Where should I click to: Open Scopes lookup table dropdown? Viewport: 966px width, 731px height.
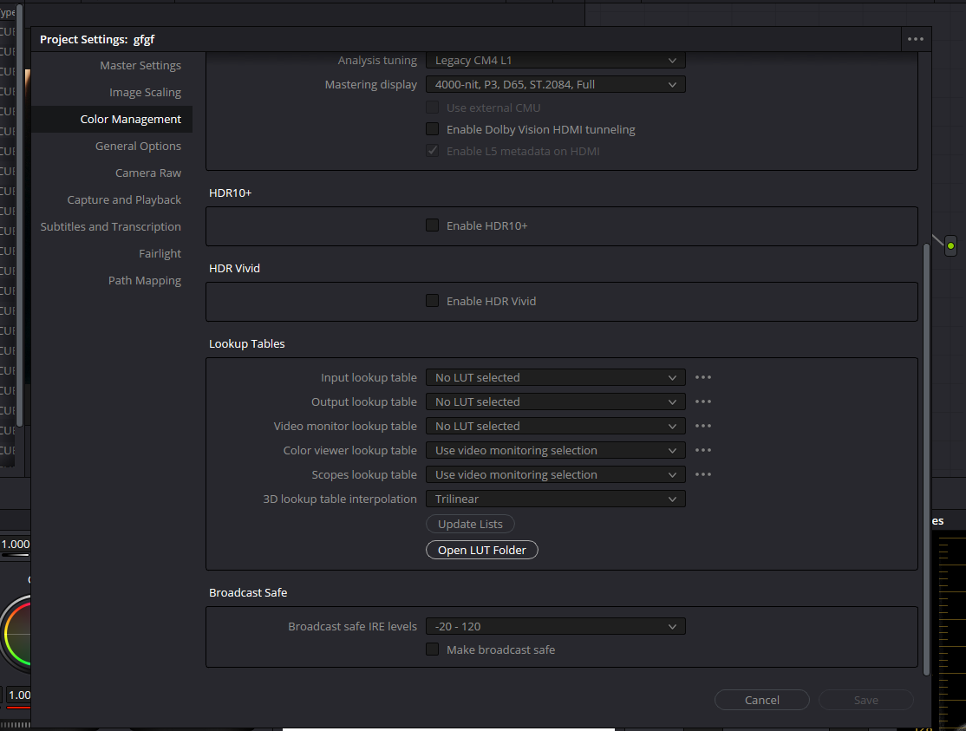556,475
